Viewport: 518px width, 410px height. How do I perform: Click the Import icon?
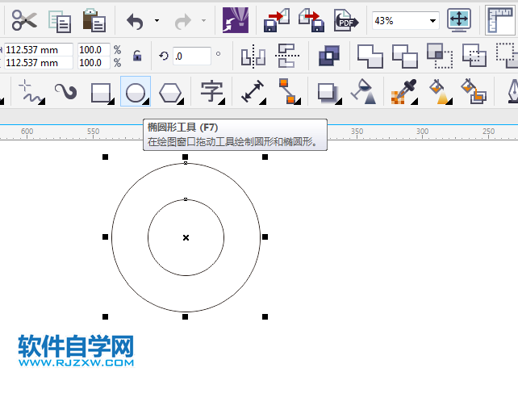tap(277, 20)
